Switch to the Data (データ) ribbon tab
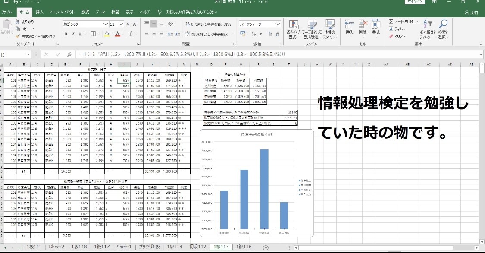The height and width of the screenshot is (253, 485). (x=100, y=12)
